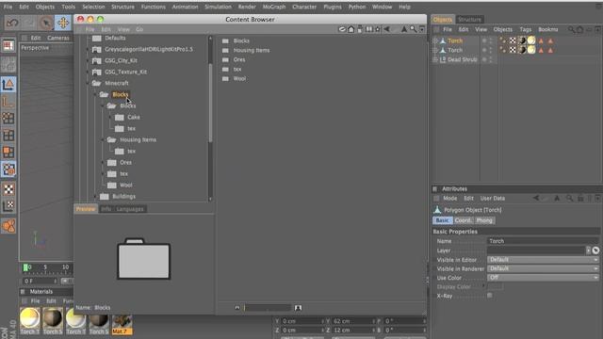
Task: Switch to the Languages tab in Content Browser
Action: coord(130,209)
